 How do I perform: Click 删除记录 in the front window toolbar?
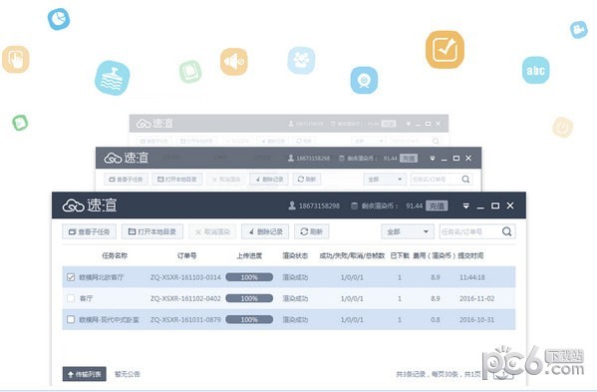pos(265,231)
